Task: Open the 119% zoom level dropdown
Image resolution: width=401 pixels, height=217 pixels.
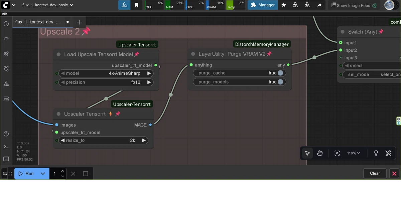Action: (354, 153)
